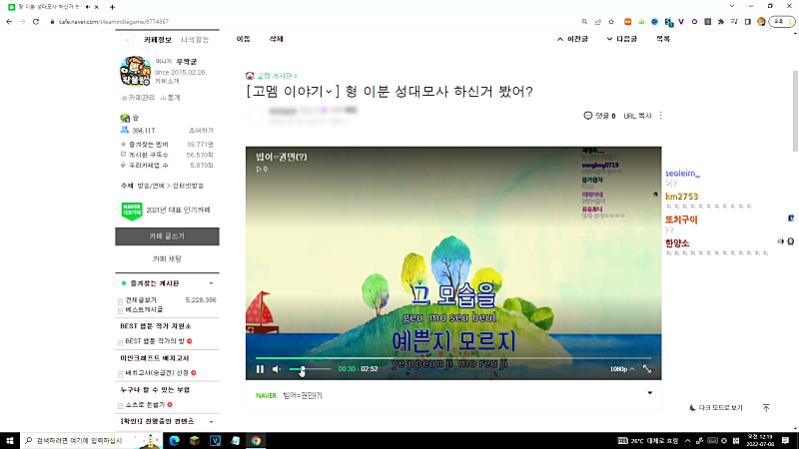799x449 pixels.
Task: Open the cafe profile thumbnail image
Action: click(135, 71)
